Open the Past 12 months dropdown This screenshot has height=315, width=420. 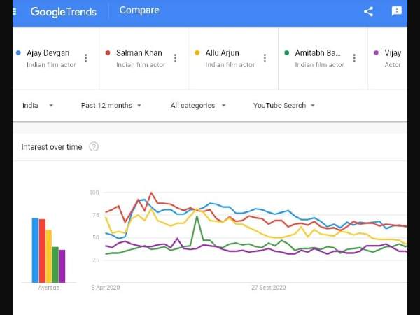click(x=111, y=106)
